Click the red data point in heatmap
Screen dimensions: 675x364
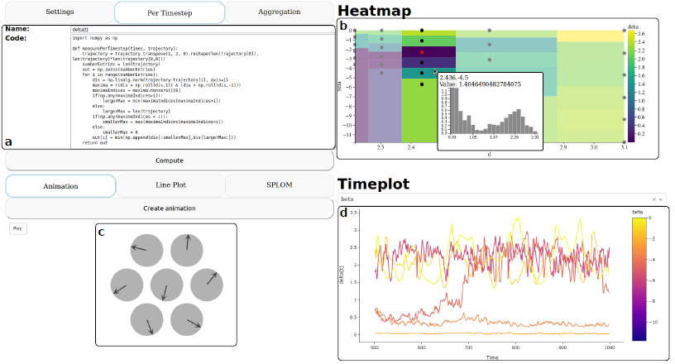pos(422,51)
